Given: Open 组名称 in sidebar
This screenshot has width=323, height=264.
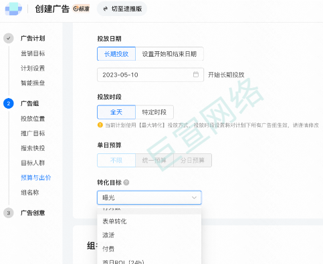Looking at the screenshot, I should click(30, 193).
